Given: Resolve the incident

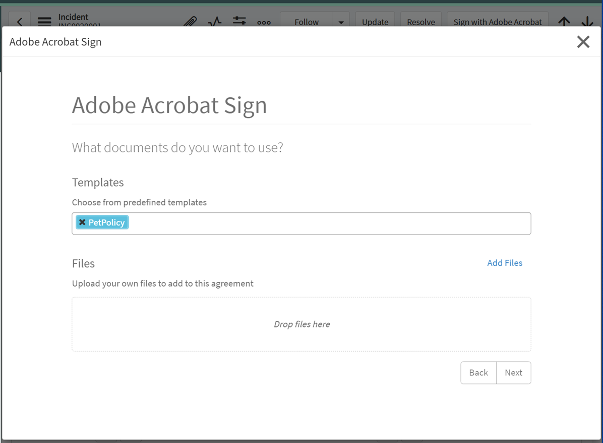Looking at the screenshot, I should [420, 22].
